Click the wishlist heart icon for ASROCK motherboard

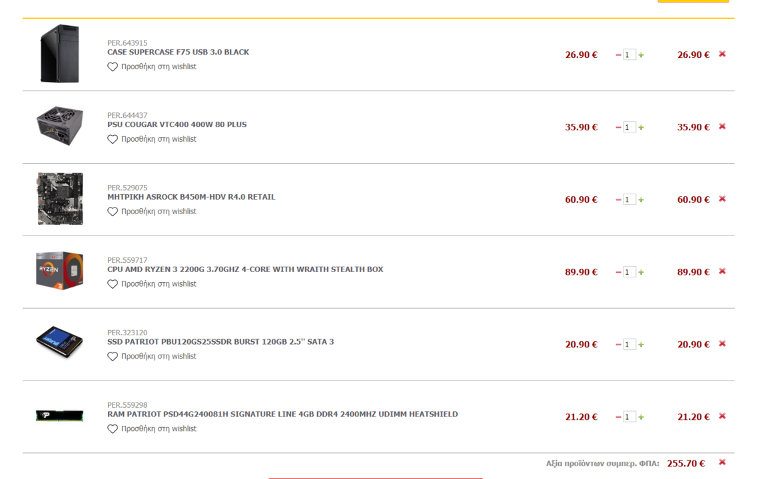[x=113, y=212]
